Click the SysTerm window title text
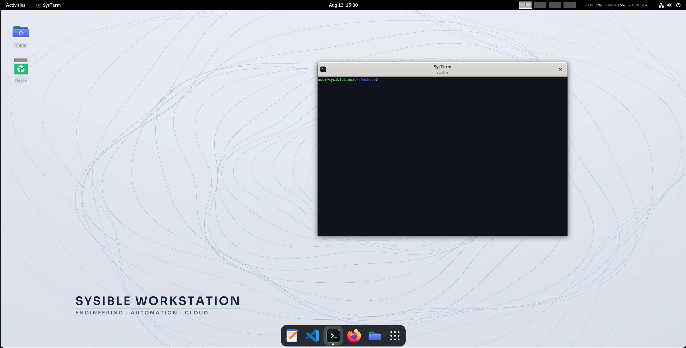 (x=442, y=67)
